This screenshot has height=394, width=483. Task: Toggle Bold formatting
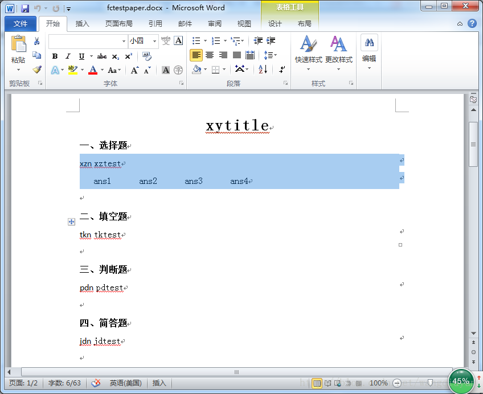click(55, 56)
